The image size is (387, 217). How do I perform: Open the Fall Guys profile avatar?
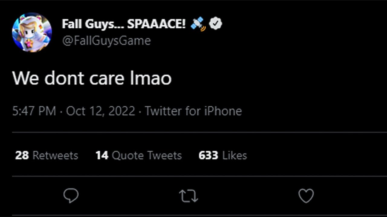pos(32,32)
